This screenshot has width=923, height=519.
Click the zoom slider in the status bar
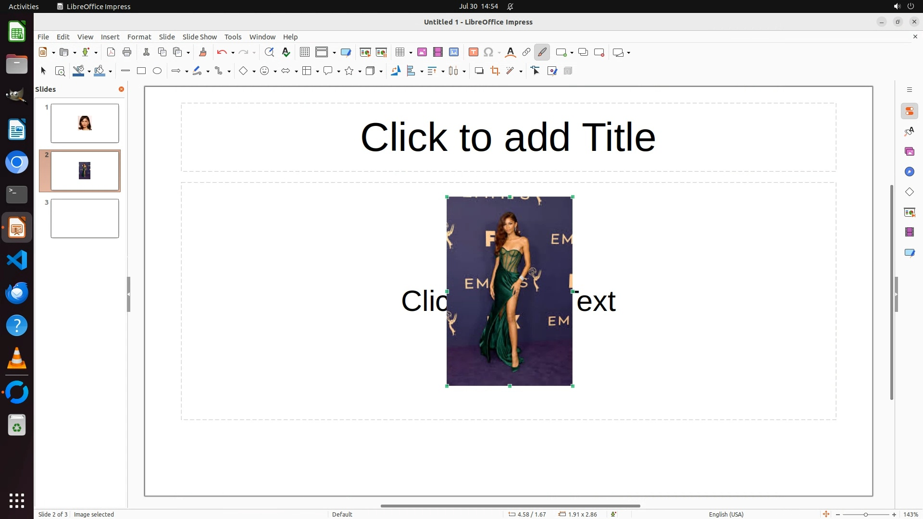pyautogui.click(x=865, y=515)
